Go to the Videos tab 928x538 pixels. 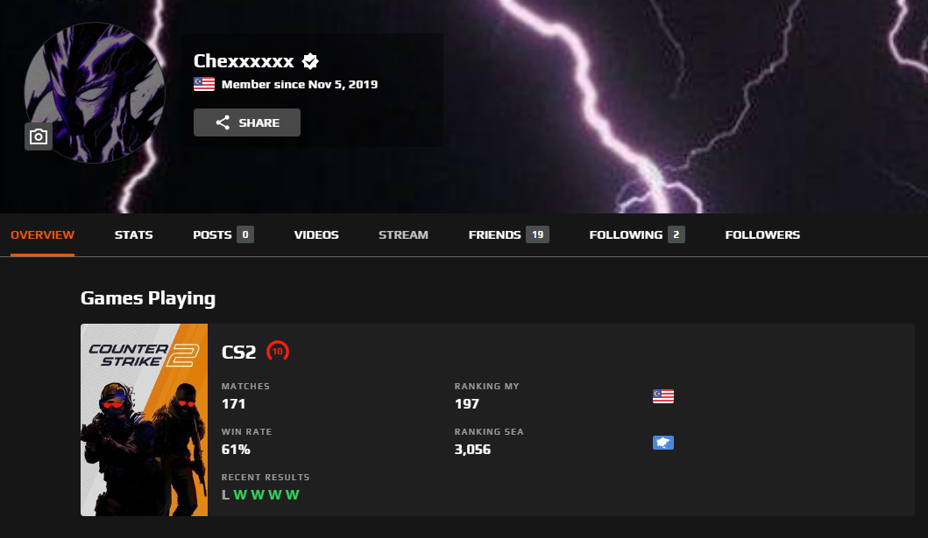coord(316,234)
